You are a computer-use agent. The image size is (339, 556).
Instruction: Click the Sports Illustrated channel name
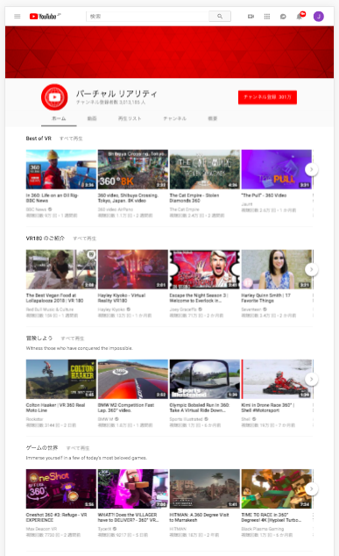[x=186, y=419]
